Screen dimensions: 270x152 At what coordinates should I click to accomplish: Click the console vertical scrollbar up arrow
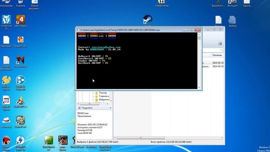tap(199, 34)
